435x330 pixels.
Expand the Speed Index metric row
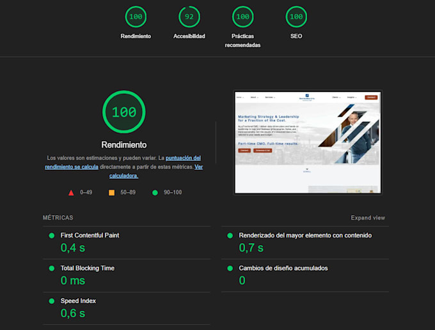click(78, 301)
